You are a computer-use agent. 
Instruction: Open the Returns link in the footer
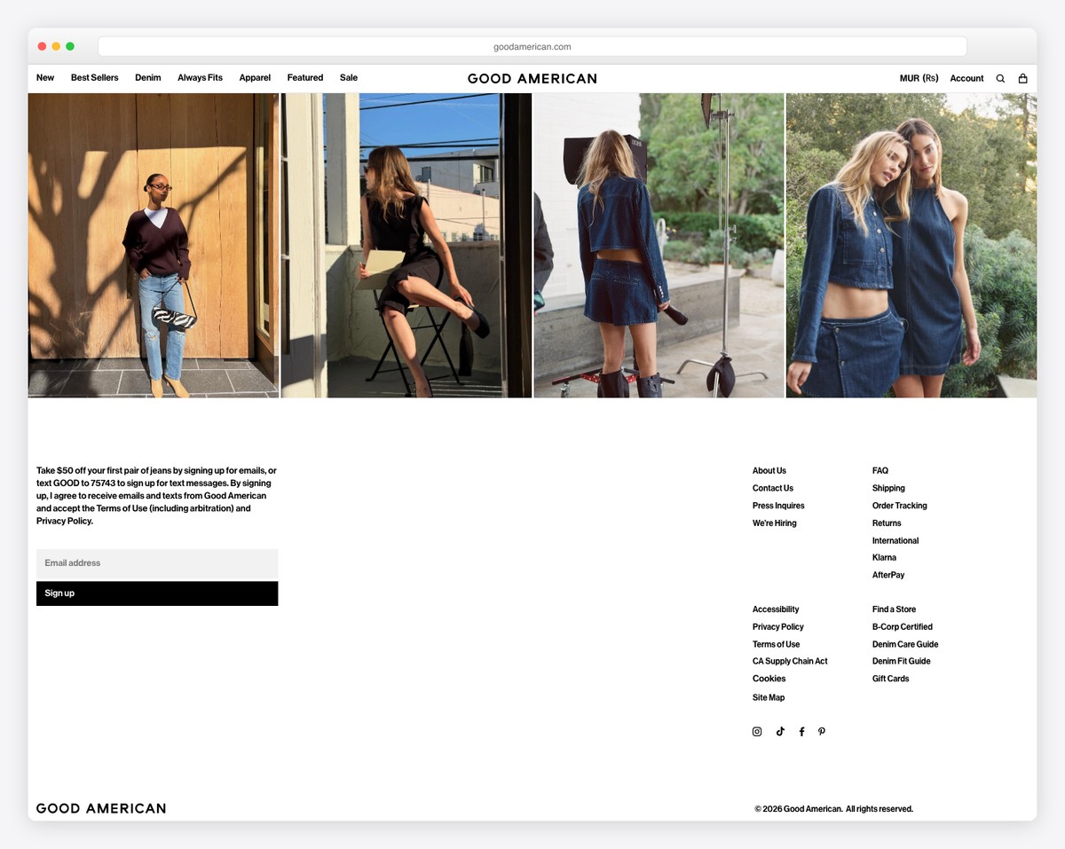[x=887, y=523]
